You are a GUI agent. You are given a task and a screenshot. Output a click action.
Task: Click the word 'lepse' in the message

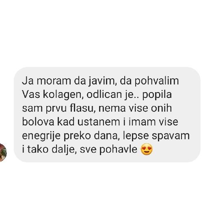pyautogui.click(x=136, y=136)
